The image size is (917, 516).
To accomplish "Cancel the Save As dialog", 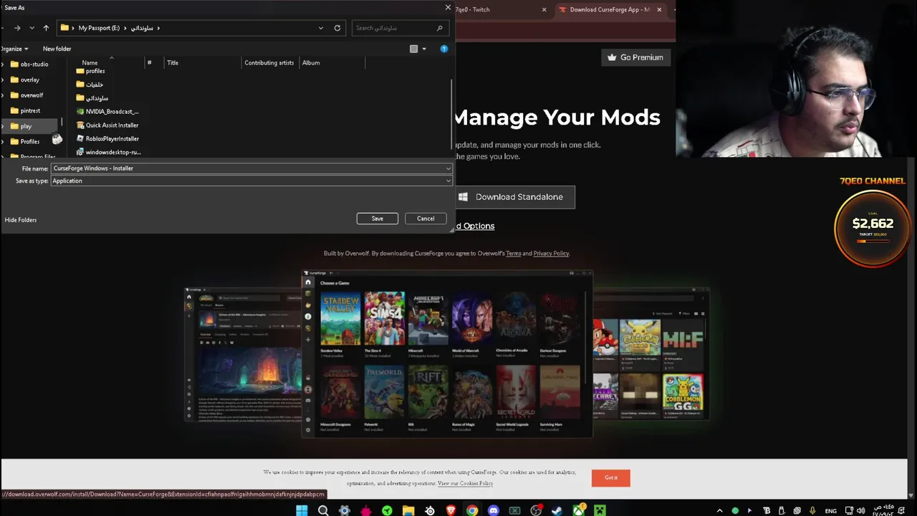I will point(426,219).
